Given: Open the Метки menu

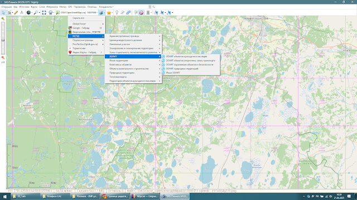Looking at the screenshot, I should click(63, 7).
